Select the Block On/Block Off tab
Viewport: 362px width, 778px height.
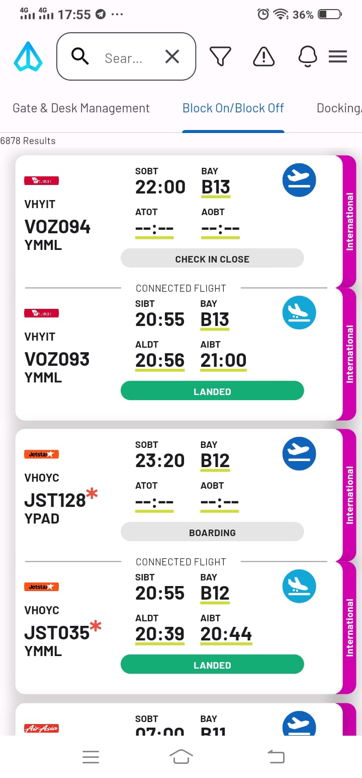point(233,108)
